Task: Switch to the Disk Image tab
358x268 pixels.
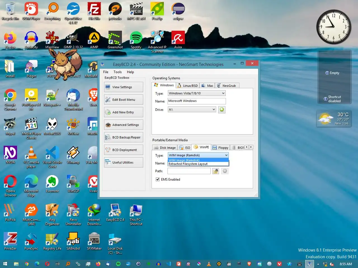Action: (165, 148)
